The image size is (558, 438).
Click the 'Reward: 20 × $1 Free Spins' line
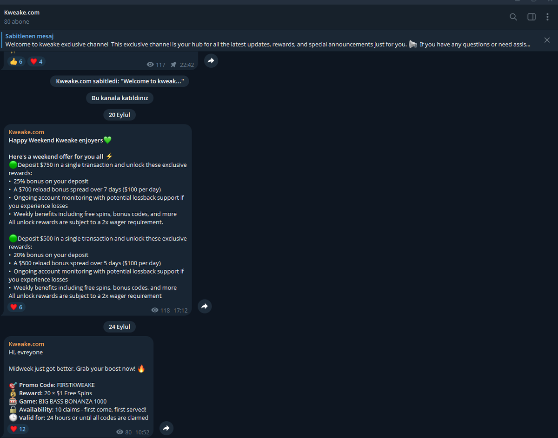point(50,393)
